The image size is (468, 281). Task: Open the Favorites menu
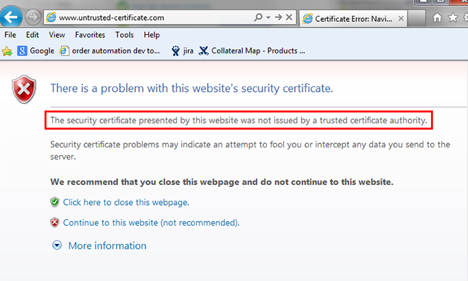point(90,35)
